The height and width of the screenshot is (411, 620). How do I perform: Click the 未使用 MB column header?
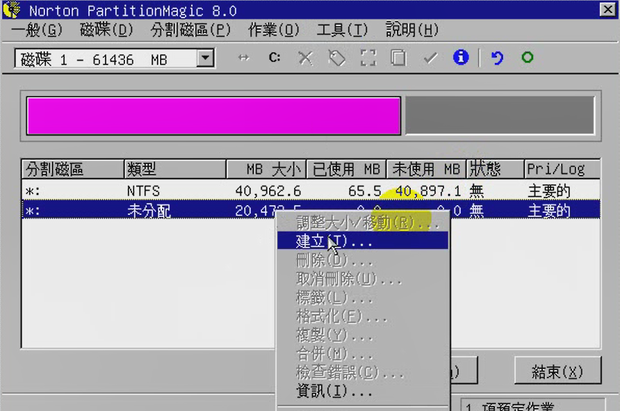(426, 169)
